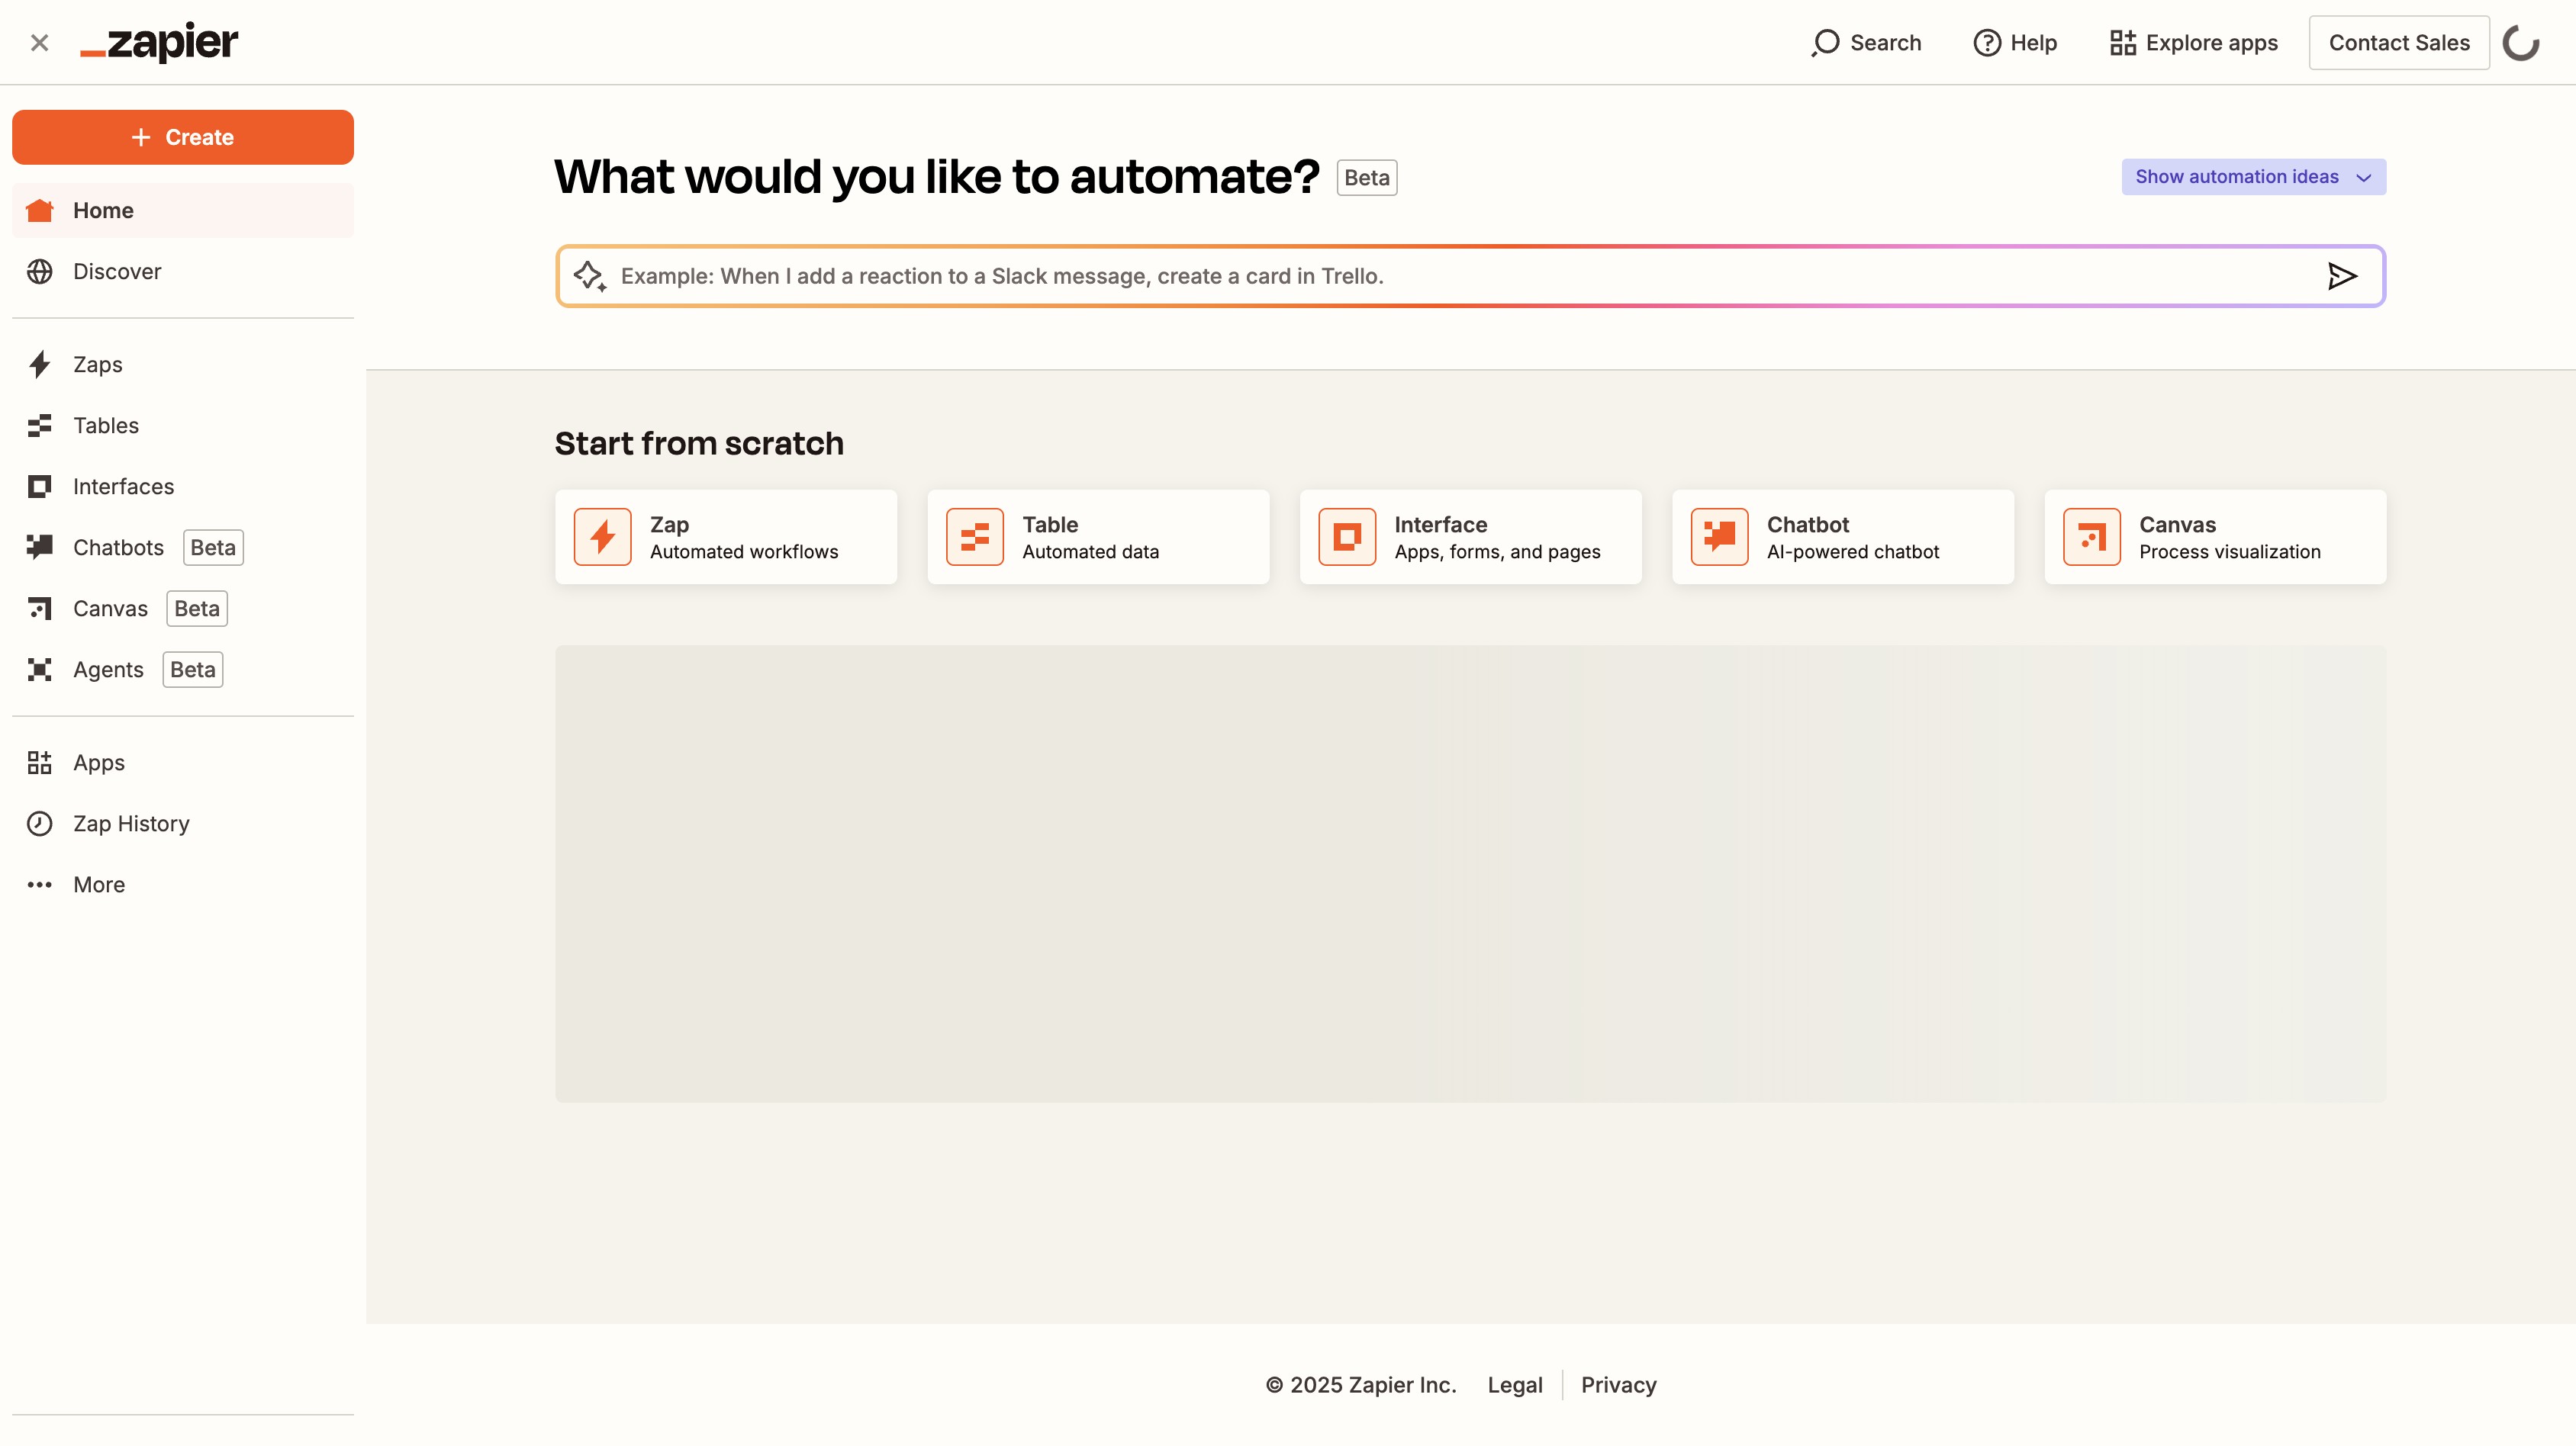Click the Table card icon
This screenshot has width=2576, height=1446.
[x=974, y=537]
